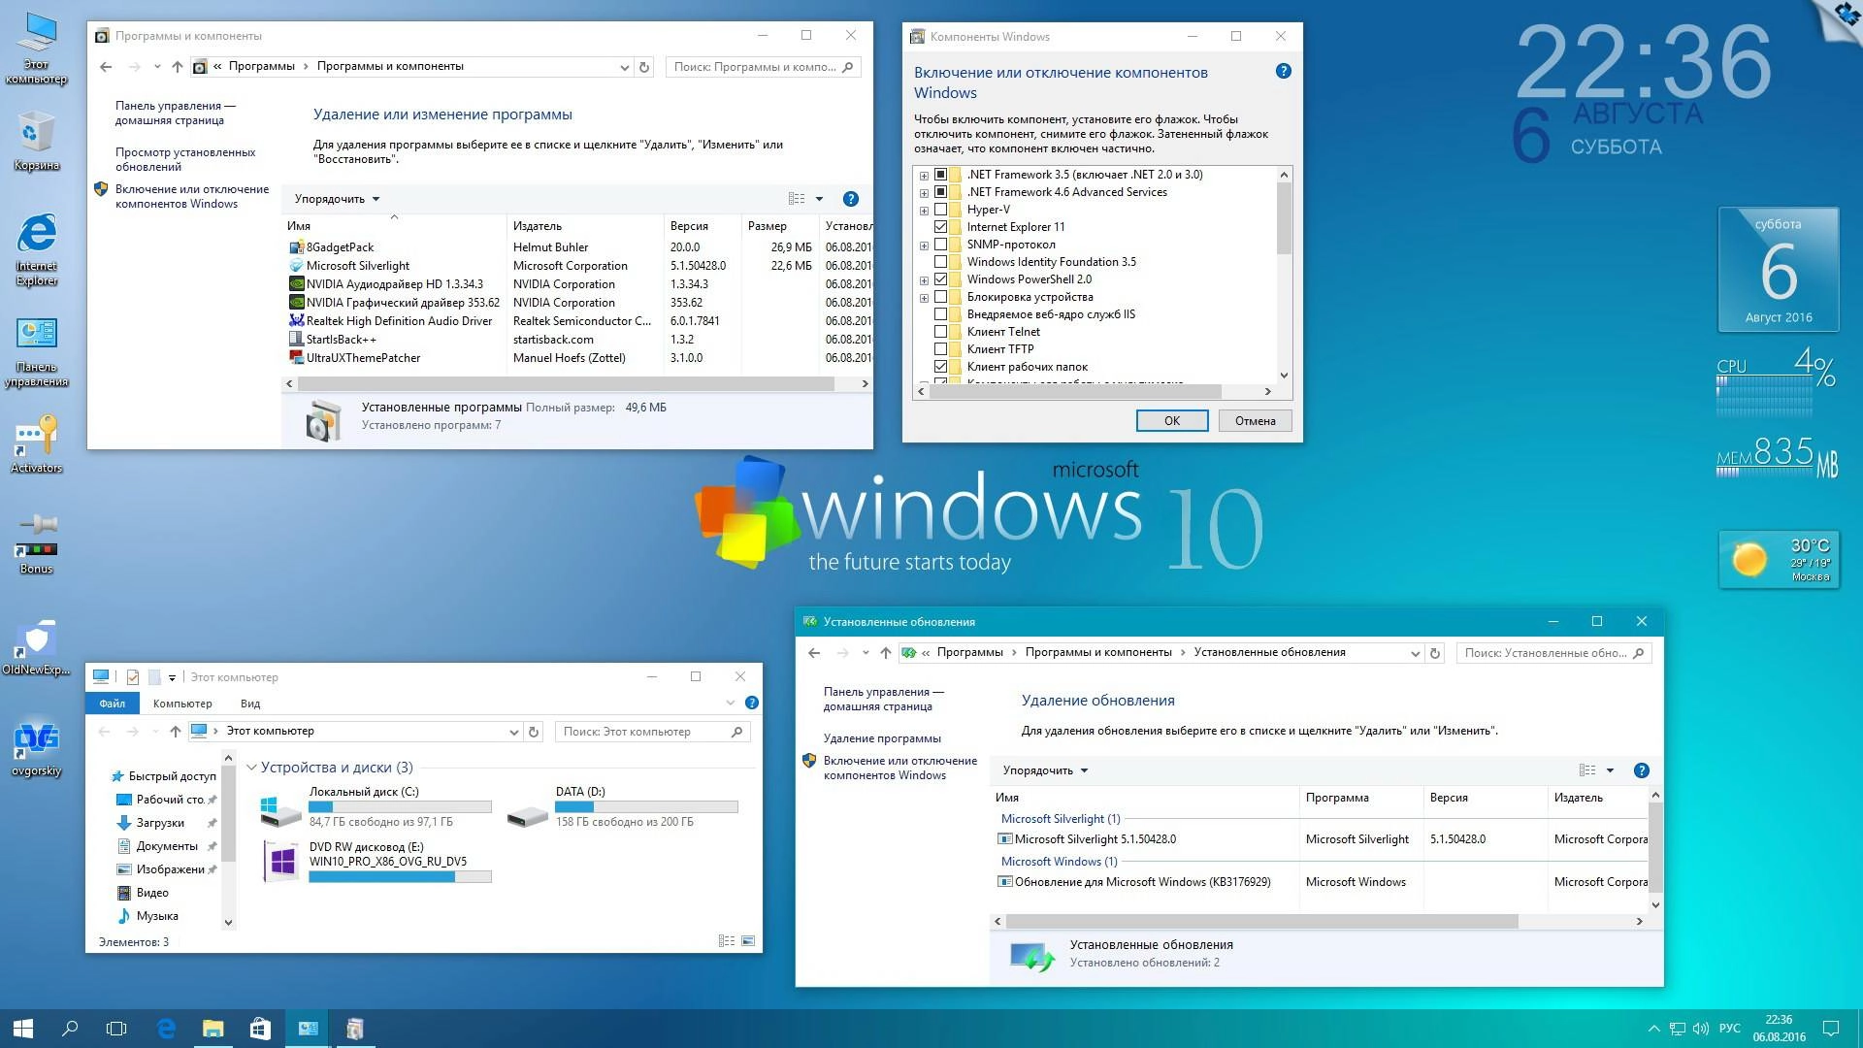1863x1048 pixels.
Task: Enable the Hyper-V checkbox
Action: coord(941,209)
